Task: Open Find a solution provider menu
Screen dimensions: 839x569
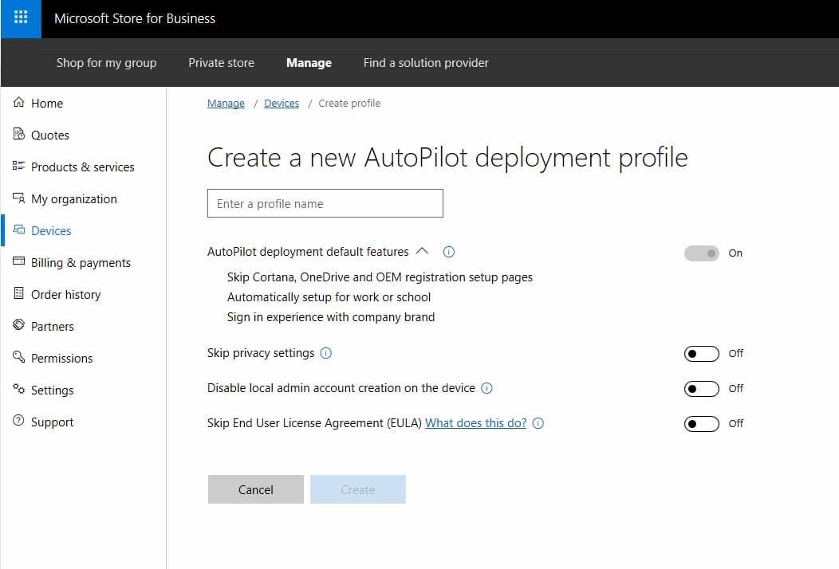Action: (x=425, y=62)
